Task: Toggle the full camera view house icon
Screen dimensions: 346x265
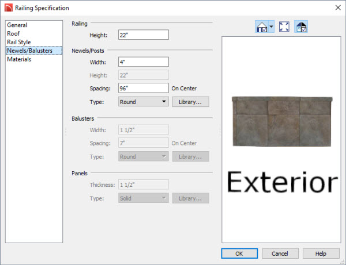Action: pyautogui.click(x=262, y=27)
